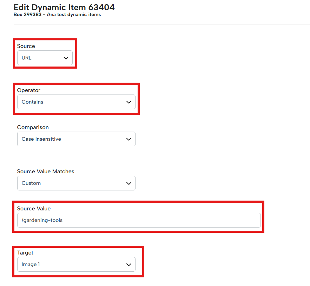Click the chevron icon on the Source dropdown
The image size is (310, 286).
pos(66,58)
